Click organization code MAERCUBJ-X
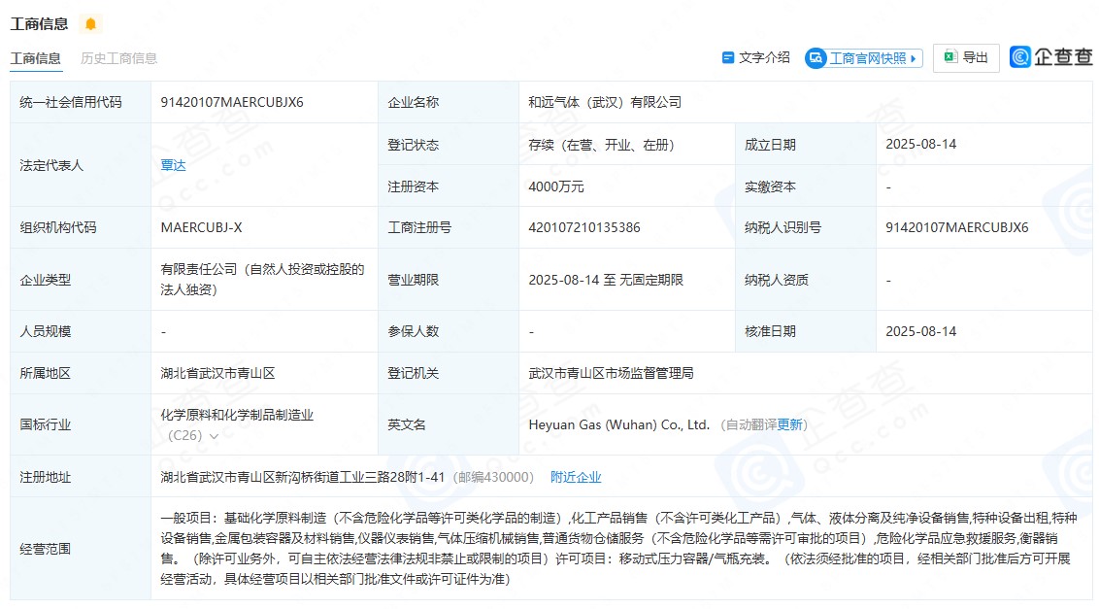The image size is (1099, 609). click(201, 227)
